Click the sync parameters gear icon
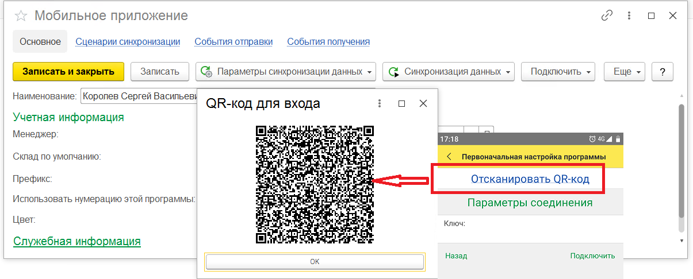 [206, 72]
